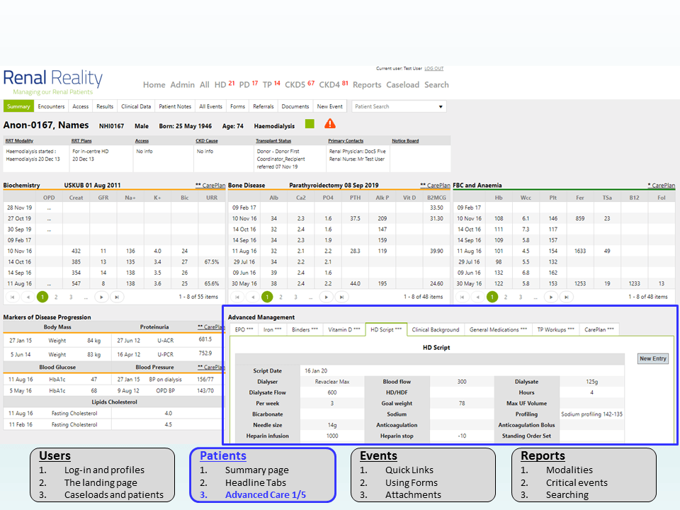Image resolution: width=680 pixels, height=510 pixels.
Task: Select page 2 in Bone Disease pagination
Action: 280,297
